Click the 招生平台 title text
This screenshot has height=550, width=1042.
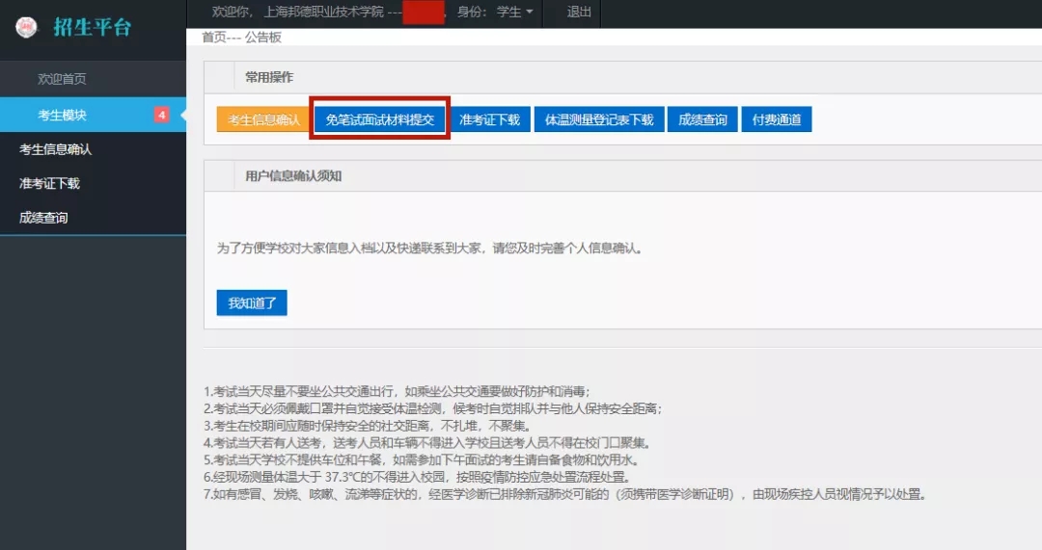(x=92, y=27)
